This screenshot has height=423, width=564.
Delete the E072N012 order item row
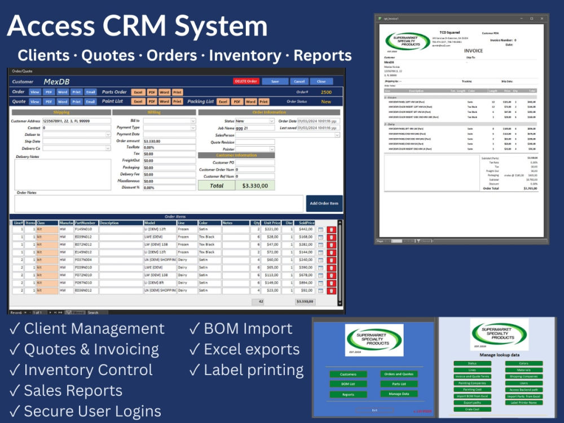(x=331, y=245)
